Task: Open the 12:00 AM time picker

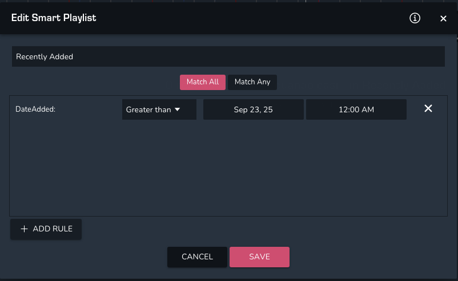Action: [356, 109]
